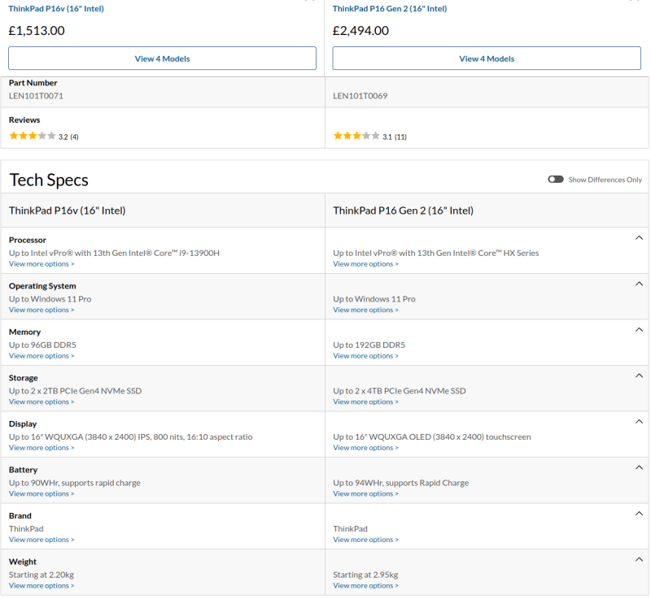Viewport: 651px width, 599px height.
Task: Toggle Show Differences Only switch
Action: pos(556,180)
